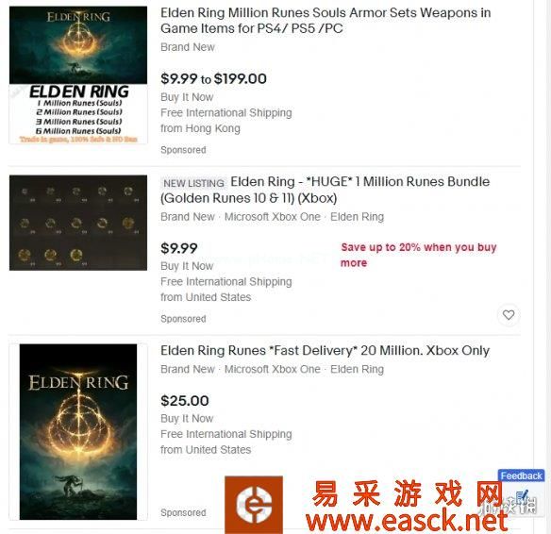Click the www.easck.net watermark link
This screenshot has height=534, width=551.
point(407,521)
